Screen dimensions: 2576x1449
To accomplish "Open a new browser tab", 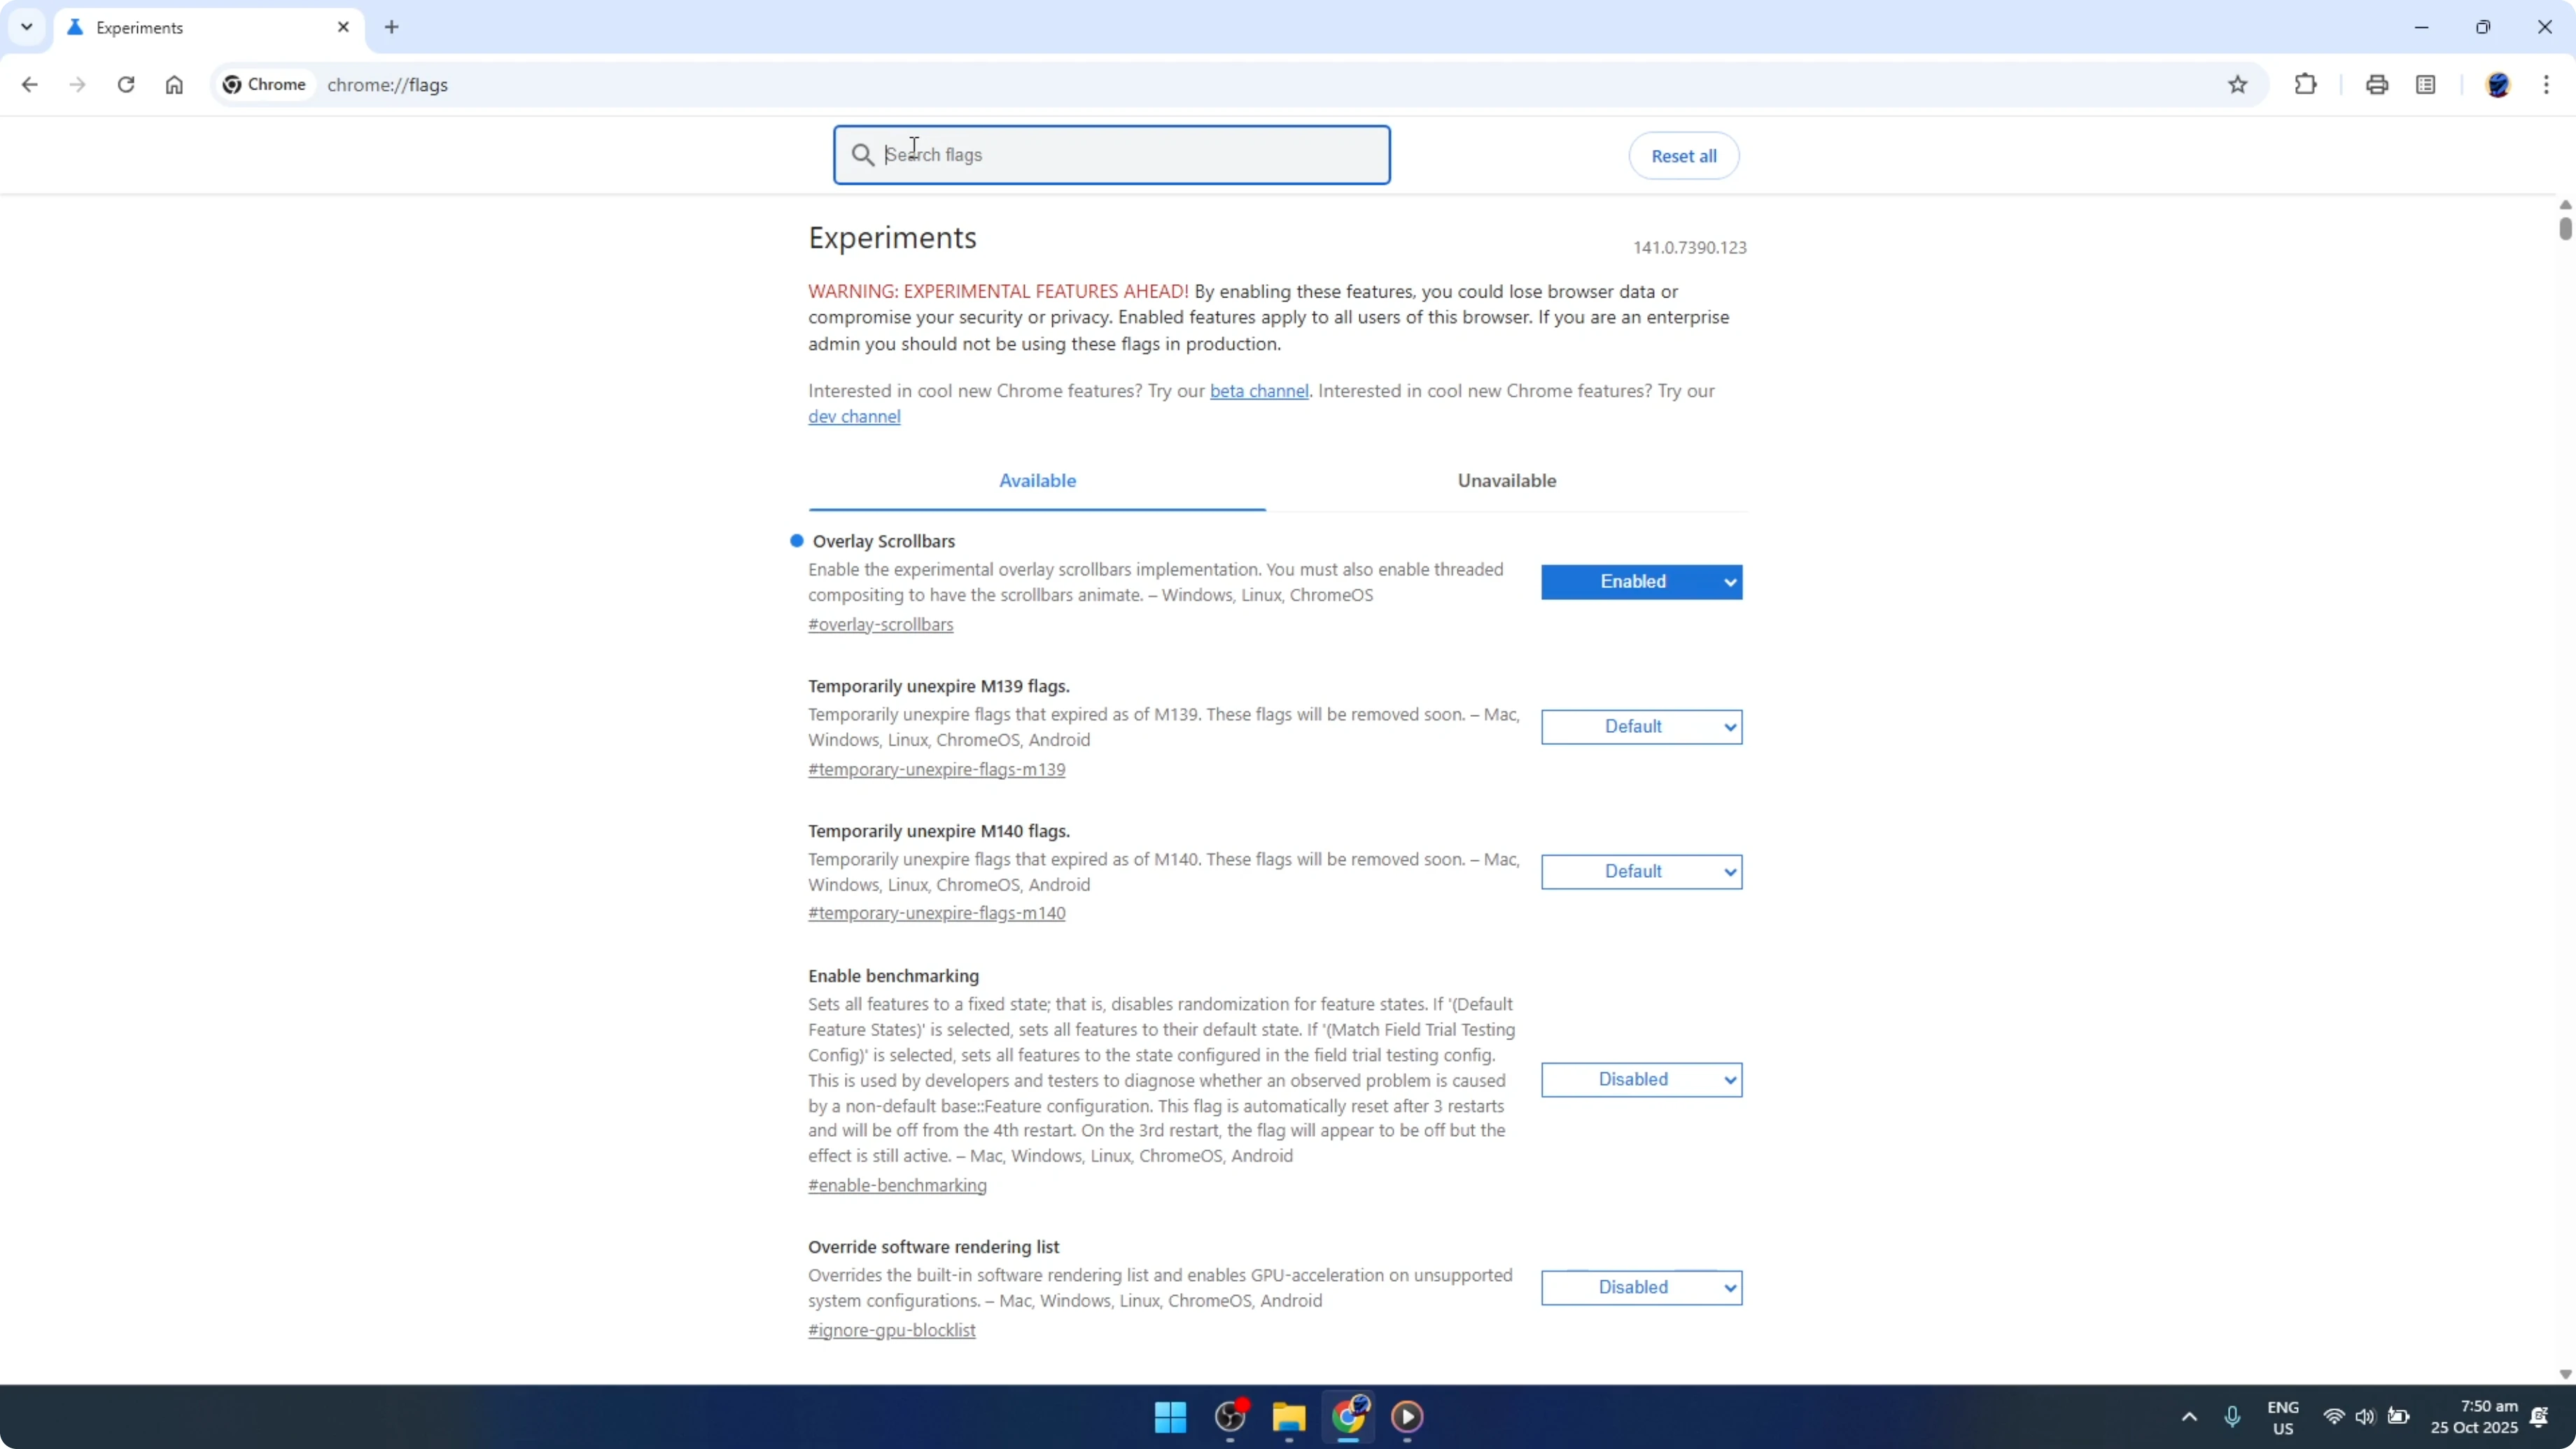I will click(391, 27).
